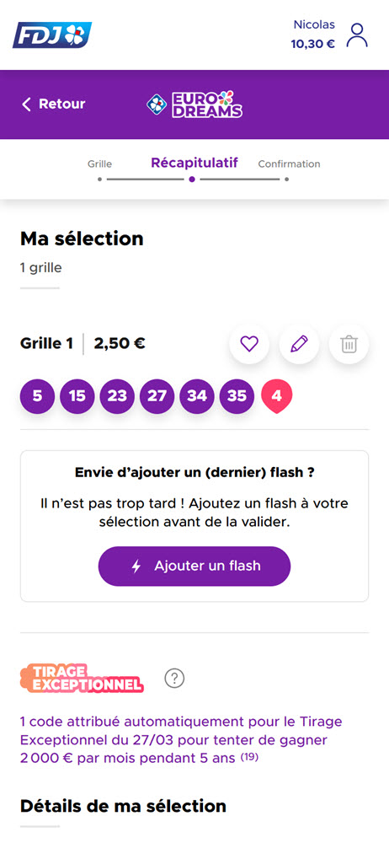
Task: Click the FDJ logo
Action: [52, 35]
